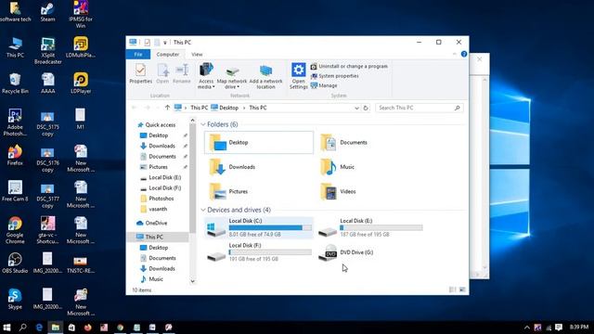Switch to details view button

(x=452, y=289)
